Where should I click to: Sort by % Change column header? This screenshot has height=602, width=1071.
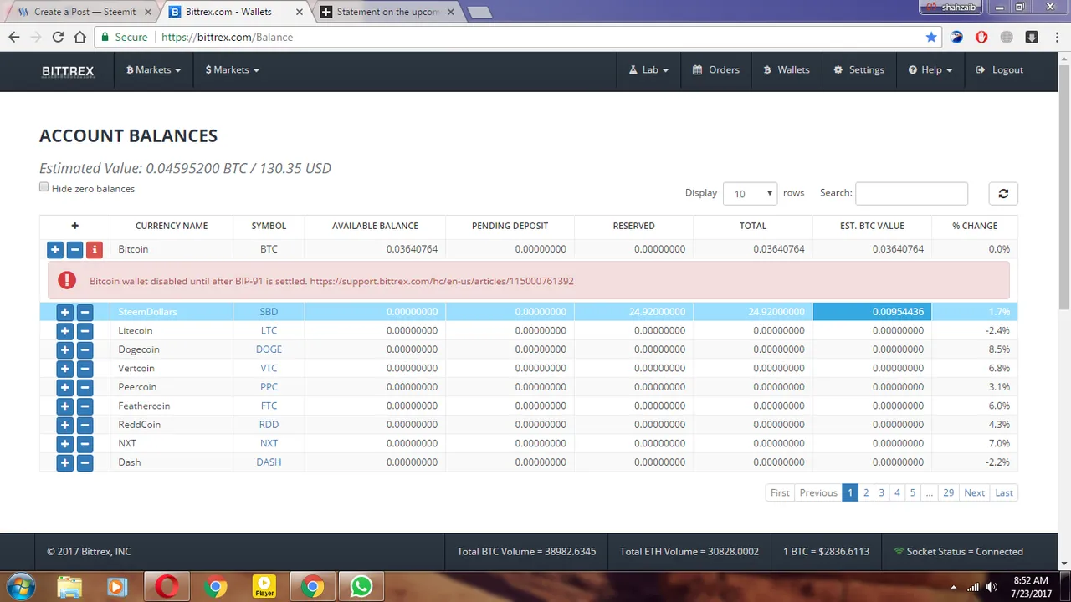975,226
